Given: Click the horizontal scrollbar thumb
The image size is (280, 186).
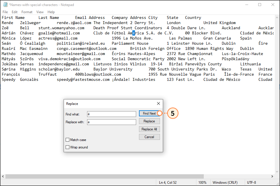Looking at the screenshot, I should pos(105,176).
